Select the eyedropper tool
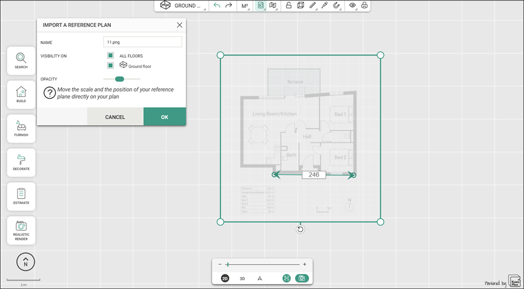Image resolution: width=524 pixels, height=289 pixels. pyautogui.click(x=325, y=6)
